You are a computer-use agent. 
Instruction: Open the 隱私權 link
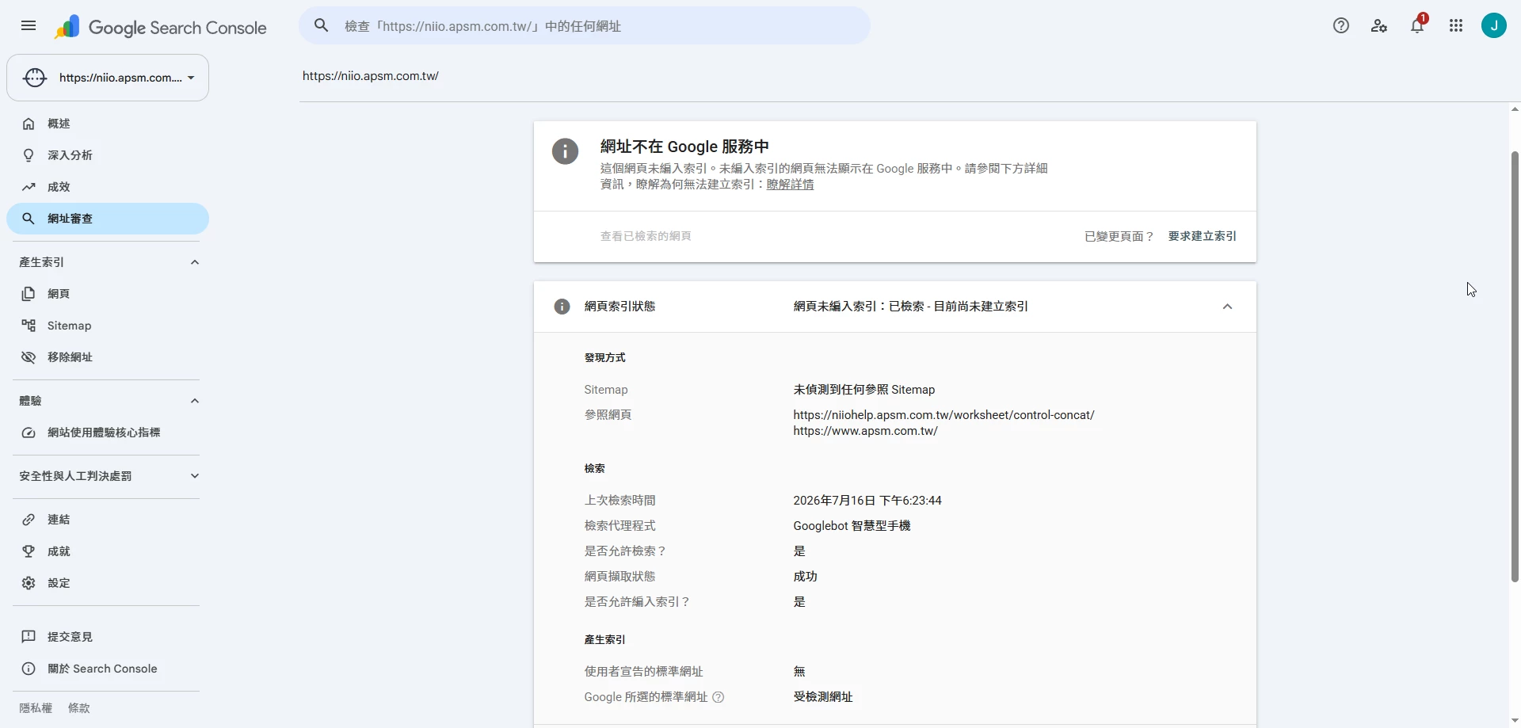[36, 708]
